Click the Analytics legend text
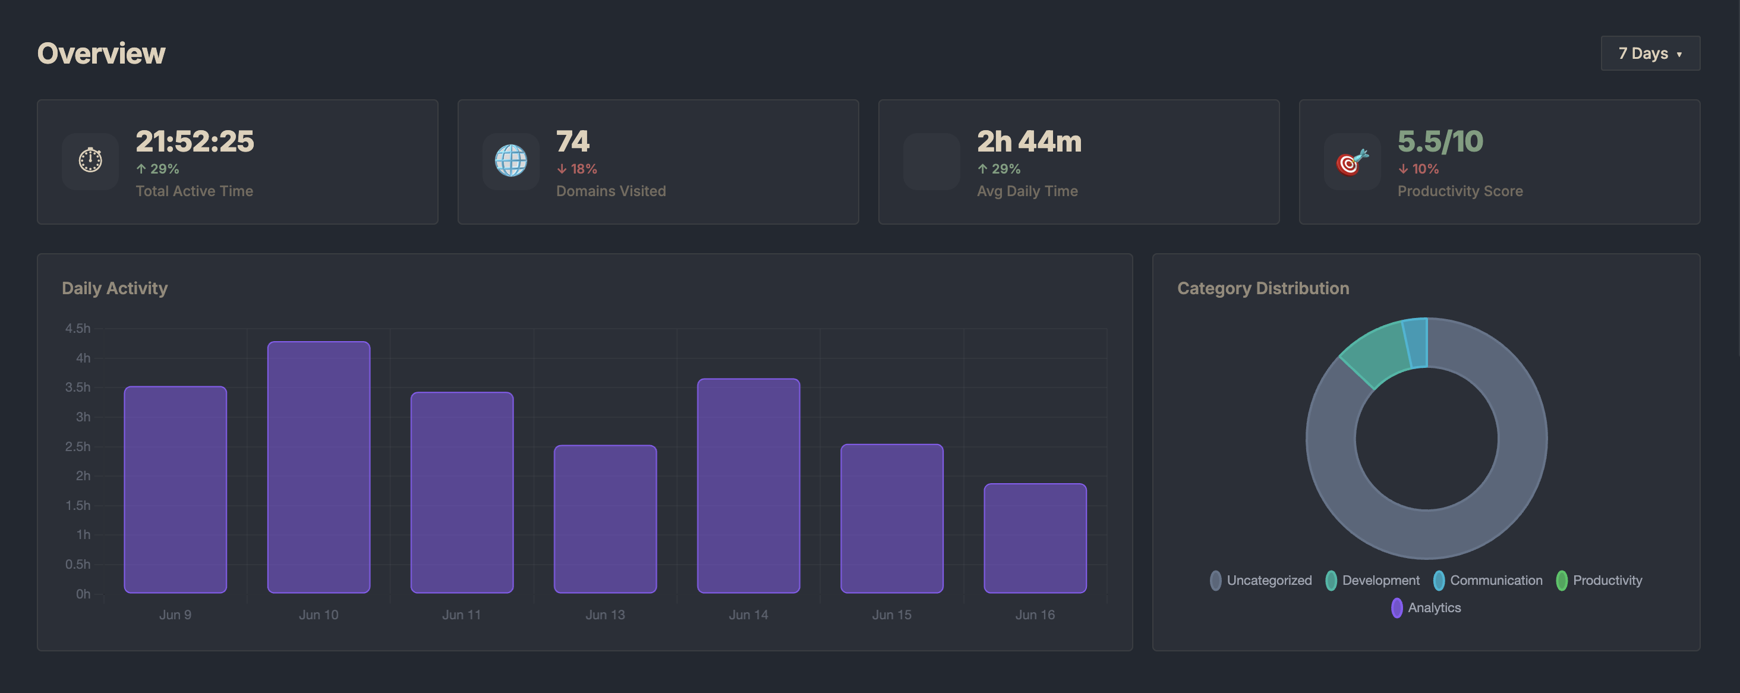Screen dimensions: 1740x693 [1435, 608]
